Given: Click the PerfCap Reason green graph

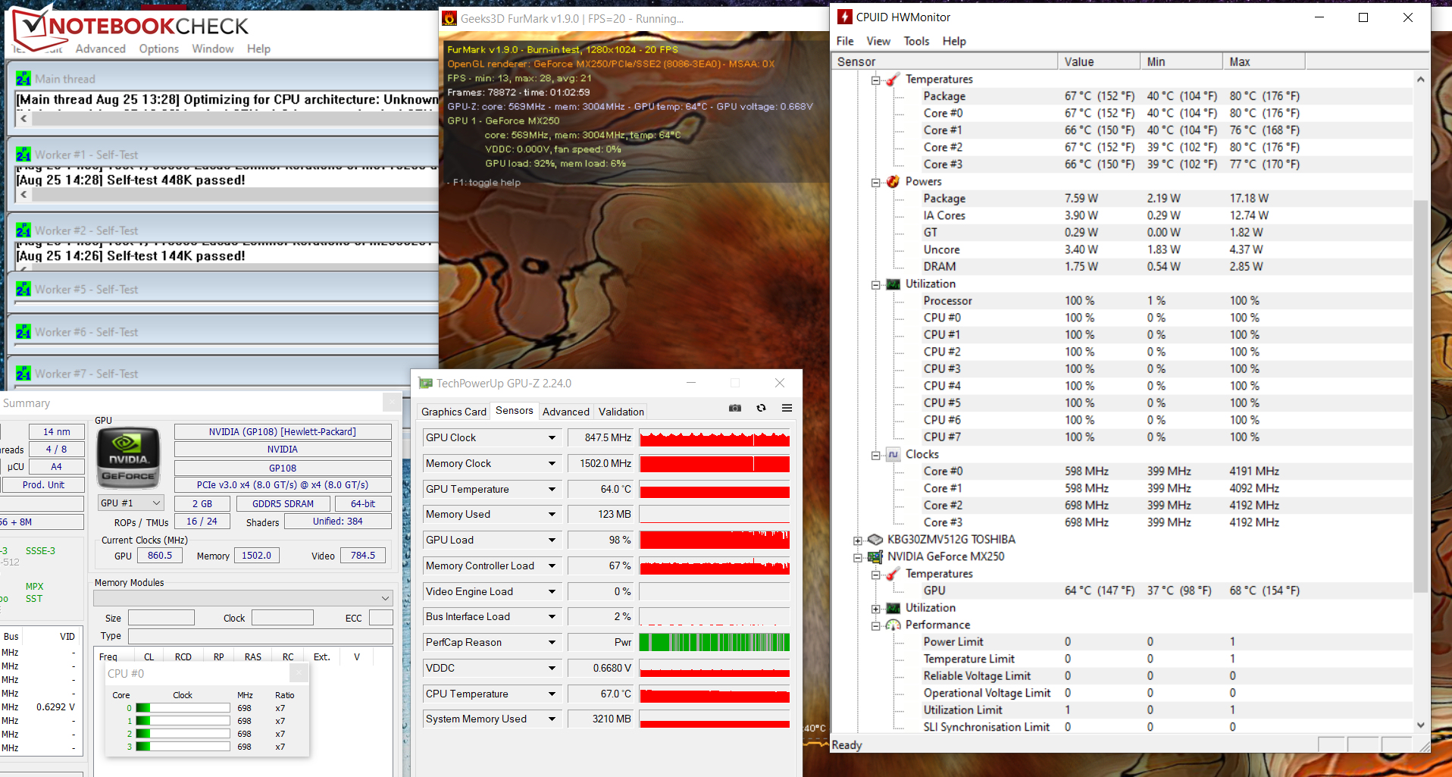Looking at the screenshot, I should click(715, 643).
